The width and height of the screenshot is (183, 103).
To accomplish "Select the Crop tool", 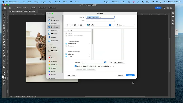I will click(x=4, y=25).
